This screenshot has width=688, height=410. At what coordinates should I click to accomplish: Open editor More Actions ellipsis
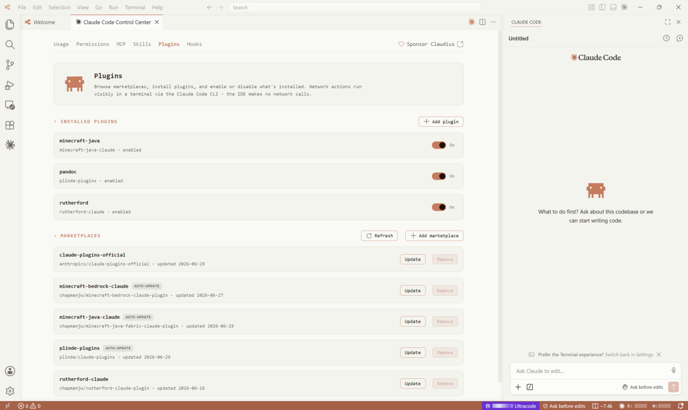tap(493, 22)
